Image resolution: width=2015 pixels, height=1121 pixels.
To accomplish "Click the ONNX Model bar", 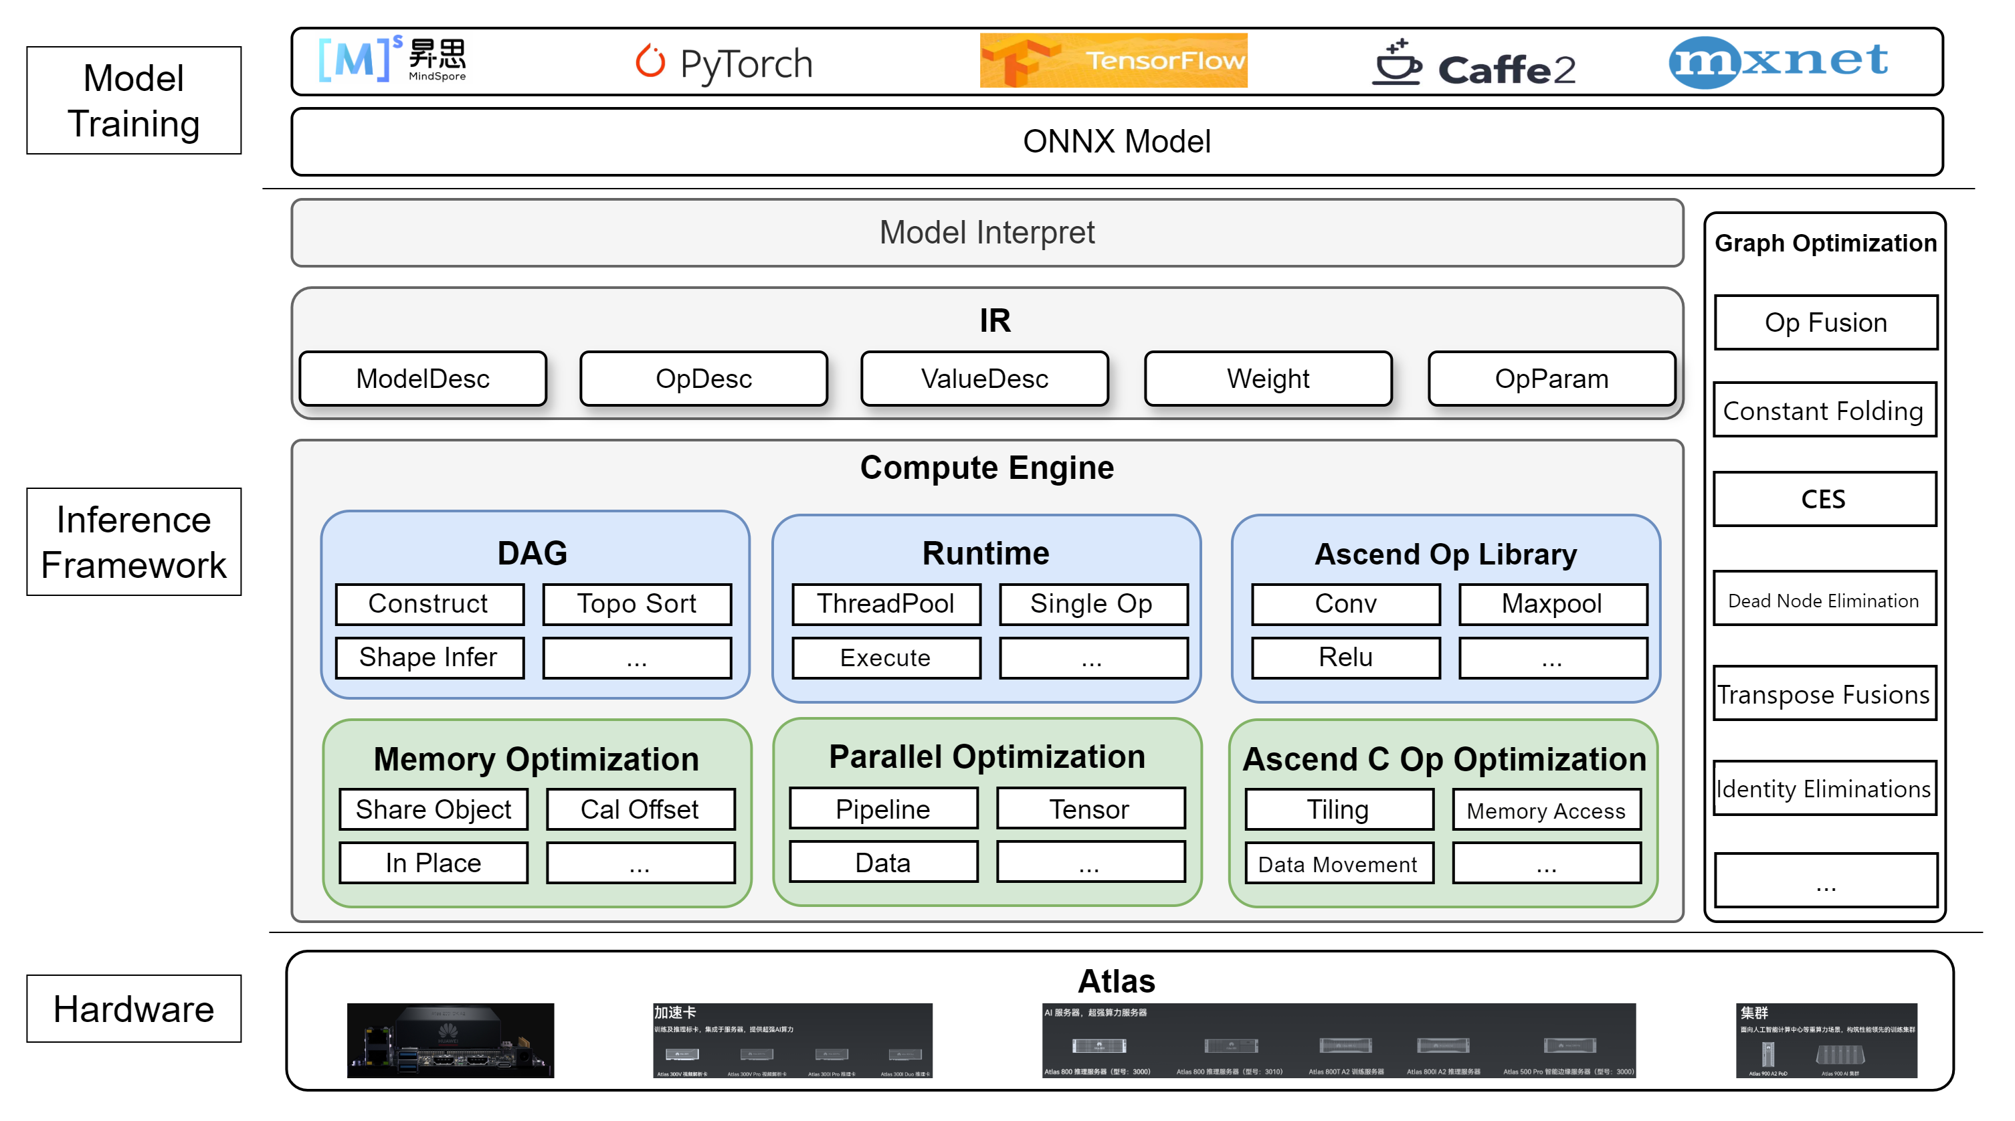I will pyautogui.click(x=1117, y=142).
